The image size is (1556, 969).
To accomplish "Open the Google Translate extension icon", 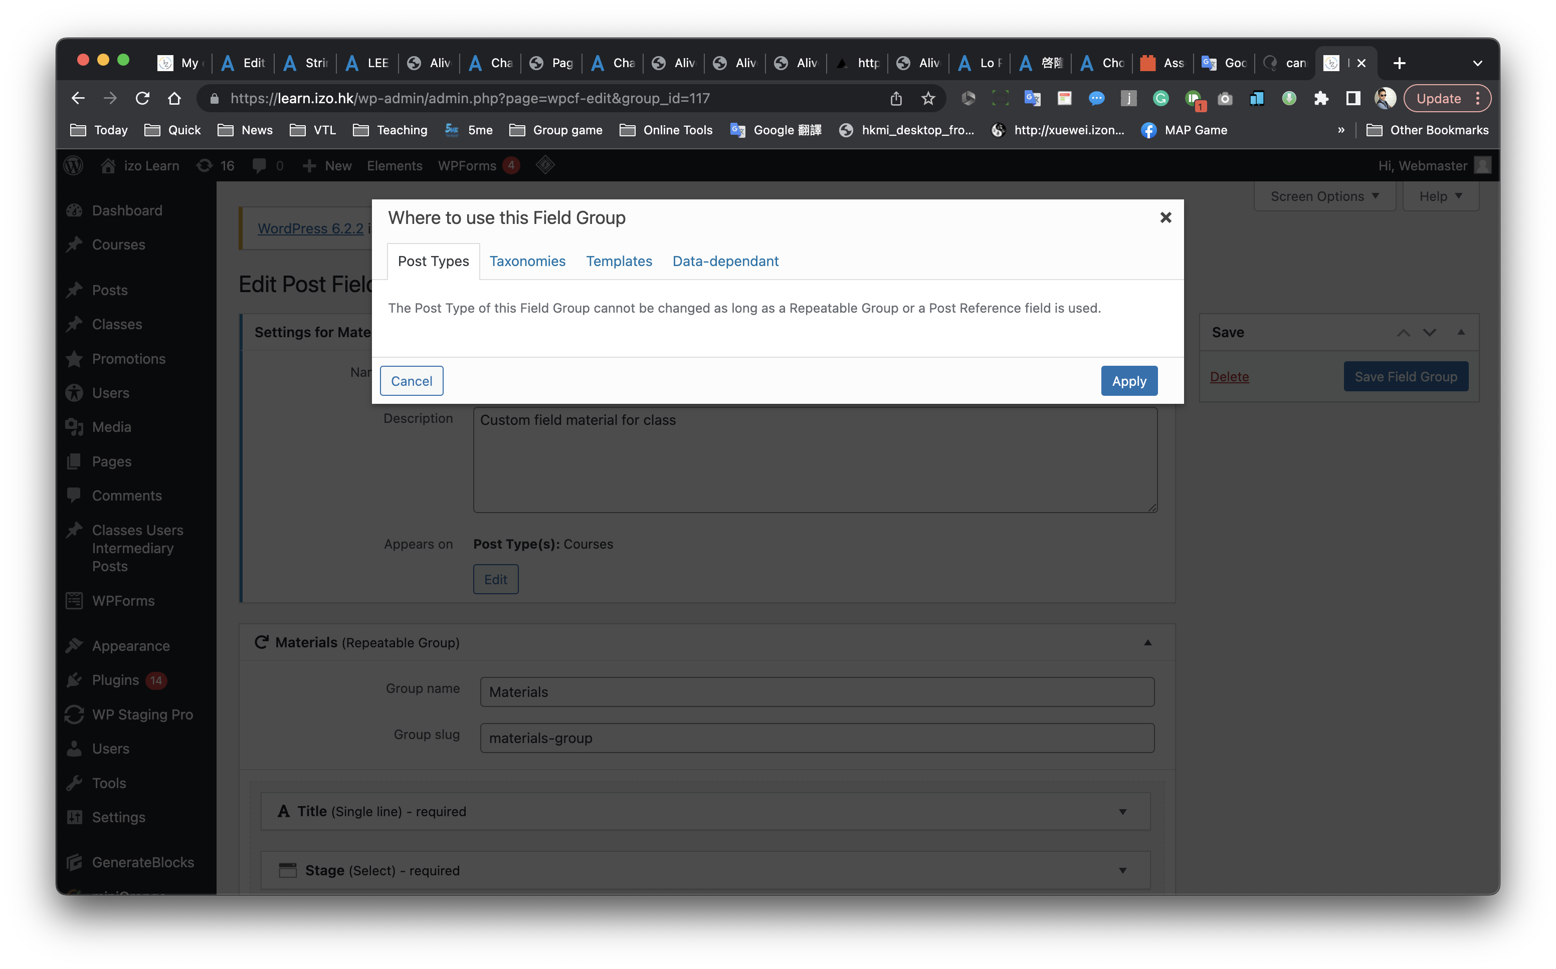I will pyautogui.click(x=1032, y=98).
